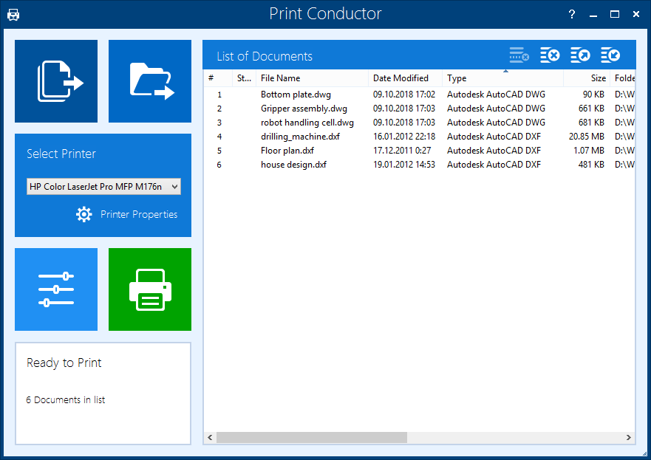651x460 pixels.
Task: Open the Add Folder tile
Action: pyautogui.click(x=150, y=81)
